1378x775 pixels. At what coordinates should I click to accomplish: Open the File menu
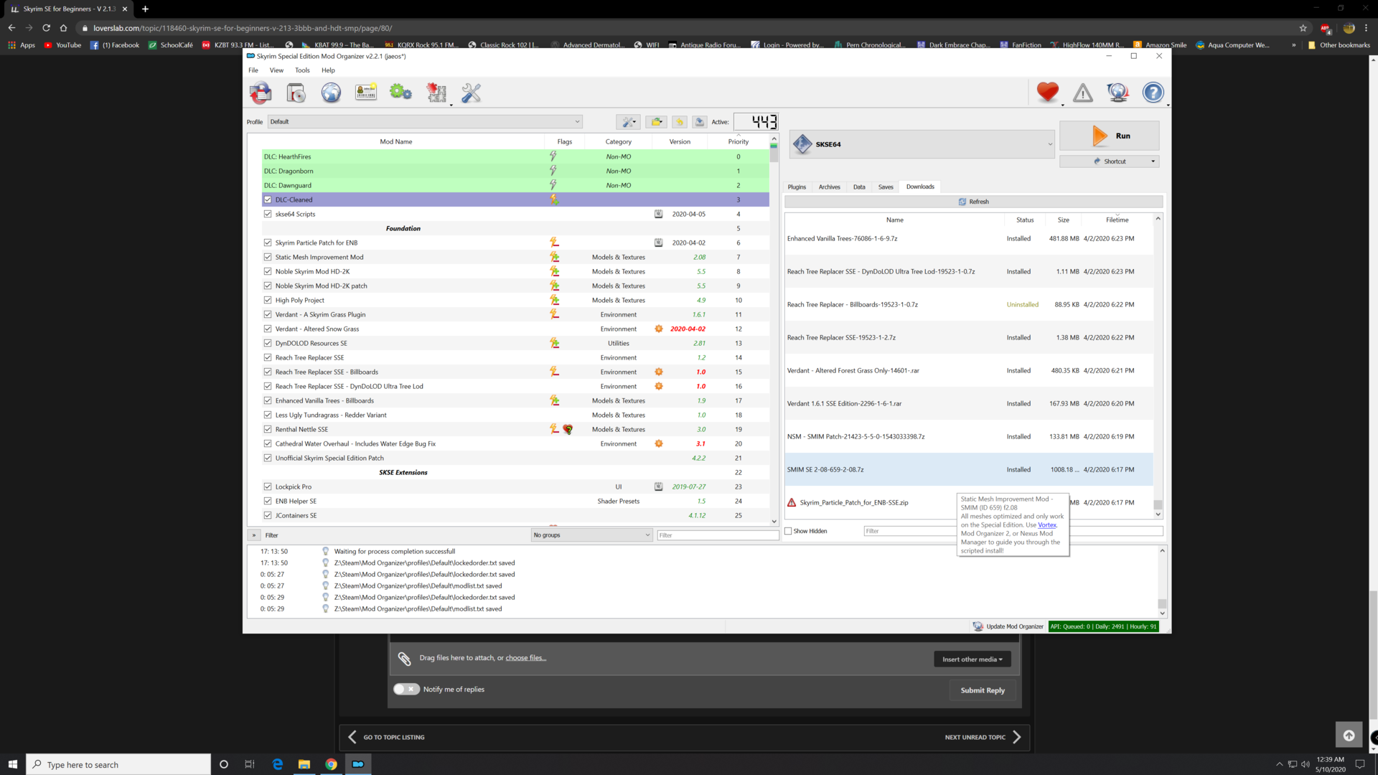(253, 70)
